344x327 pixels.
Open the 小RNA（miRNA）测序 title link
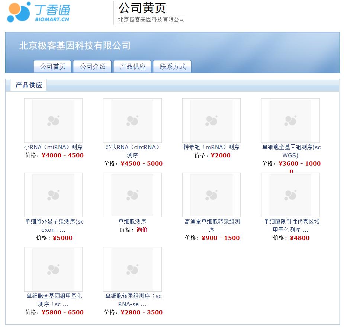coord(53,147)
